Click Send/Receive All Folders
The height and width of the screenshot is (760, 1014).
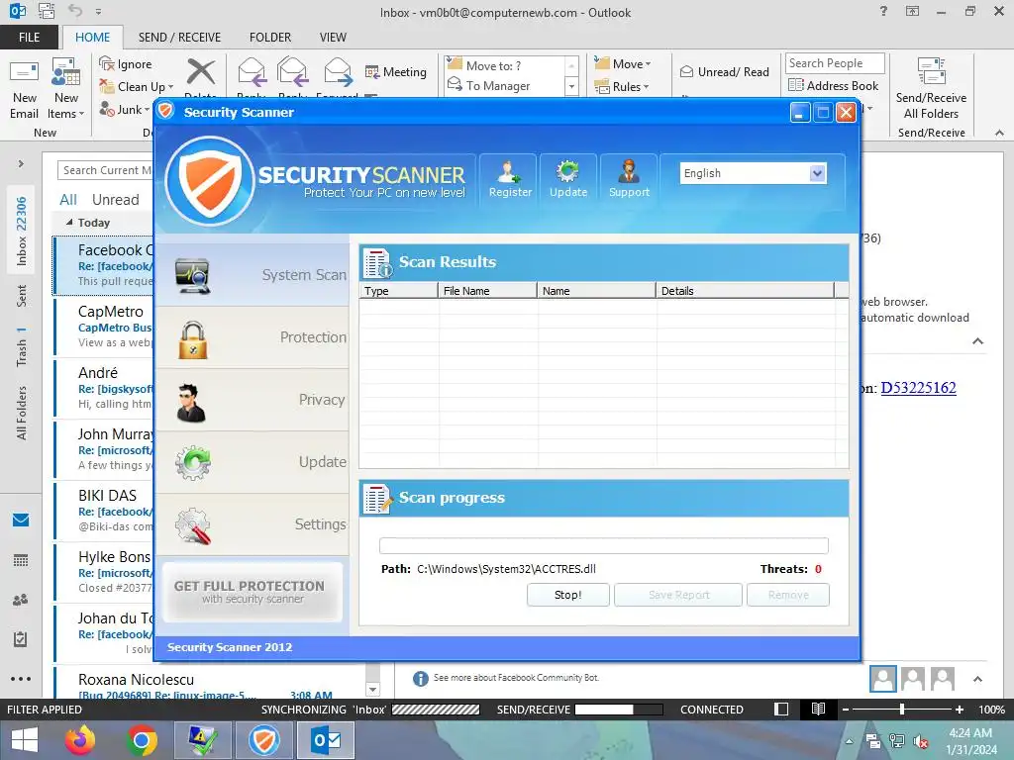coord(931,89)
